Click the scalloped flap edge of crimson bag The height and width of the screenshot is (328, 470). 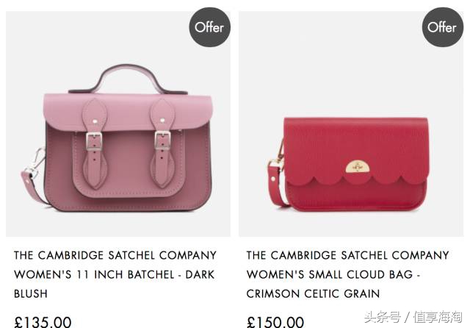click(357, 180)
